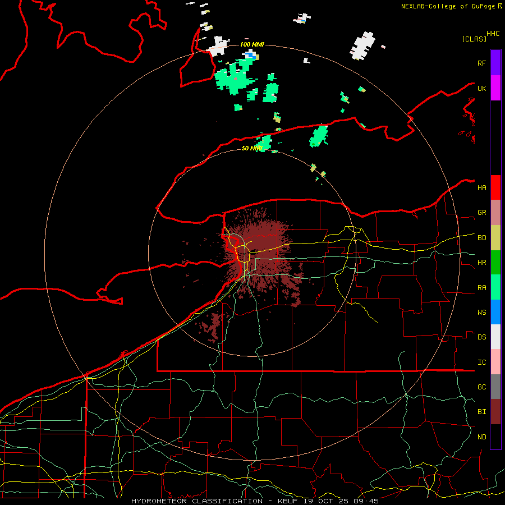
Task: Click the RF purple legend color swatch
Action: [495, 63]
